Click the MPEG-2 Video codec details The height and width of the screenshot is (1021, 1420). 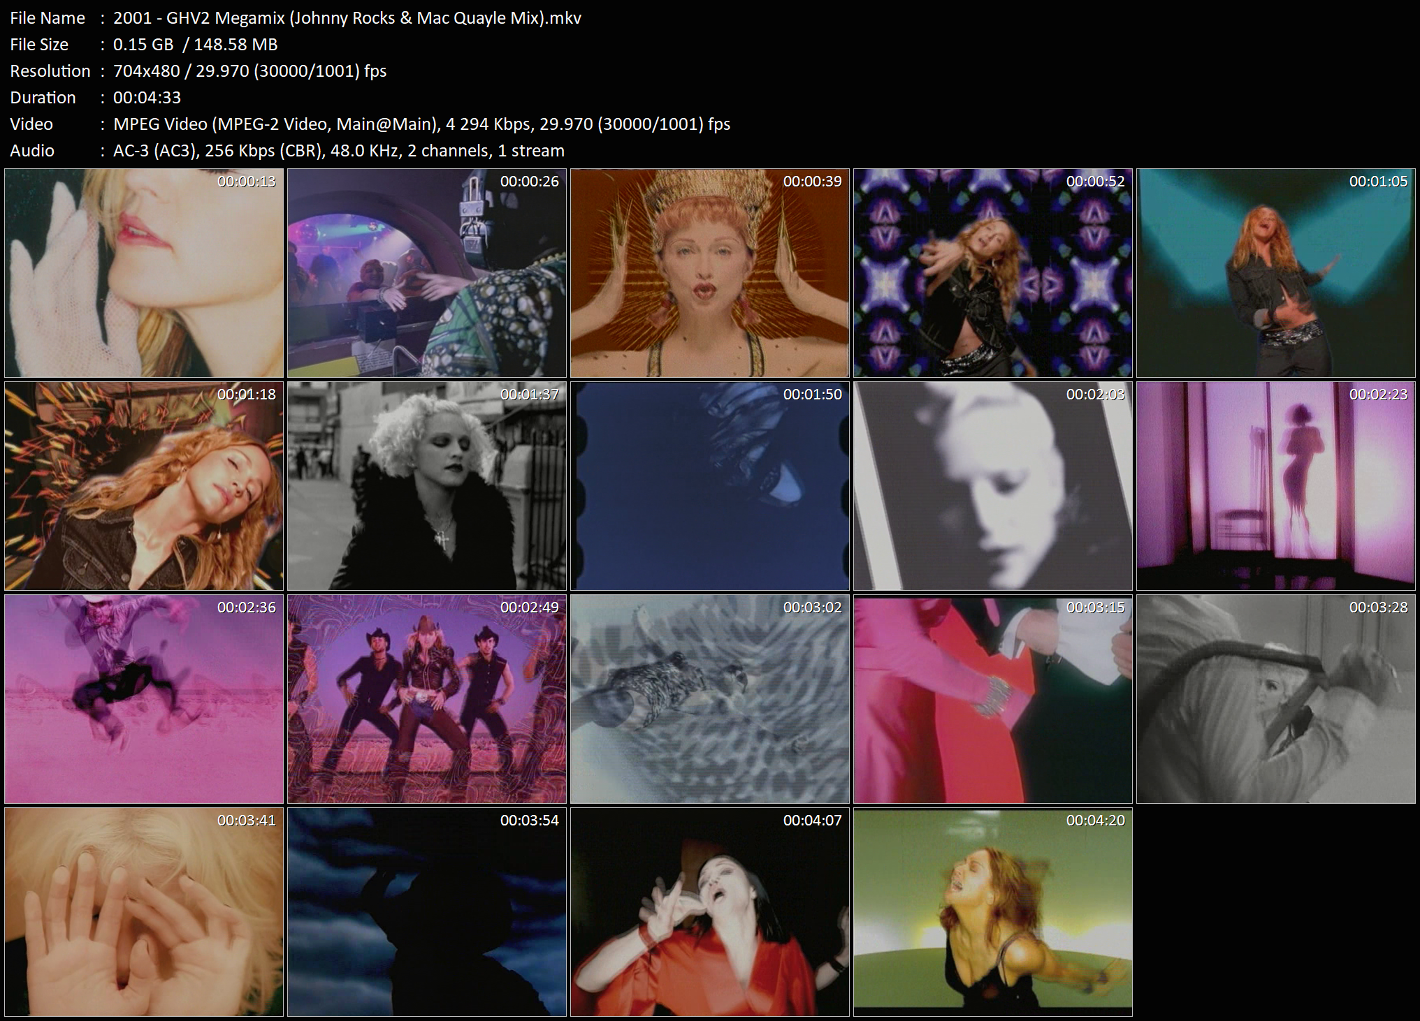click(x=421, y=124)
